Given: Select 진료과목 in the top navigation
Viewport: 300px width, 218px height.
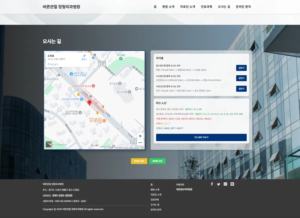Looking at the screenshot, I should [x=206, y=7].
